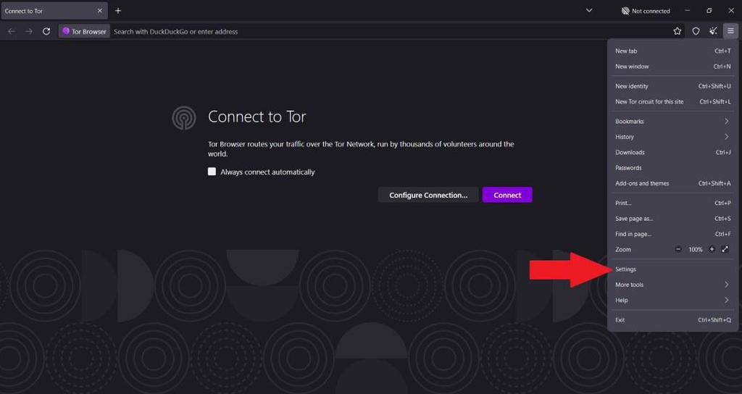Expand the More tools submenu

[672, 285]
